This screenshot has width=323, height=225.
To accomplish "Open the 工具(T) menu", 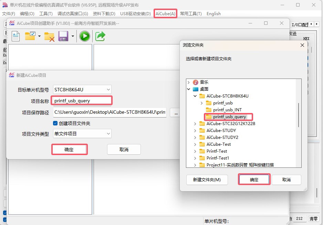I will (x=46, y=13).
